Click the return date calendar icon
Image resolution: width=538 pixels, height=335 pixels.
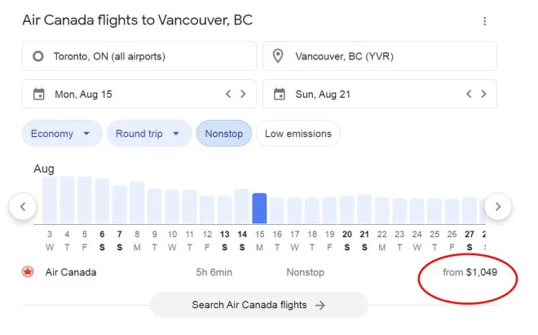[x=280, y=94]
